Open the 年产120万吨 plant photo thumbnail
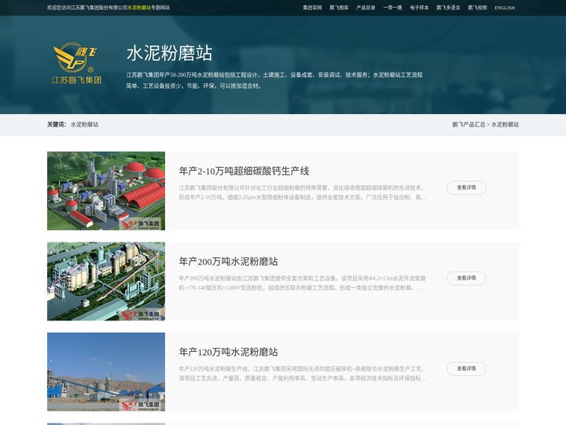Screen dimensions: 566x425 click(106, 371)
